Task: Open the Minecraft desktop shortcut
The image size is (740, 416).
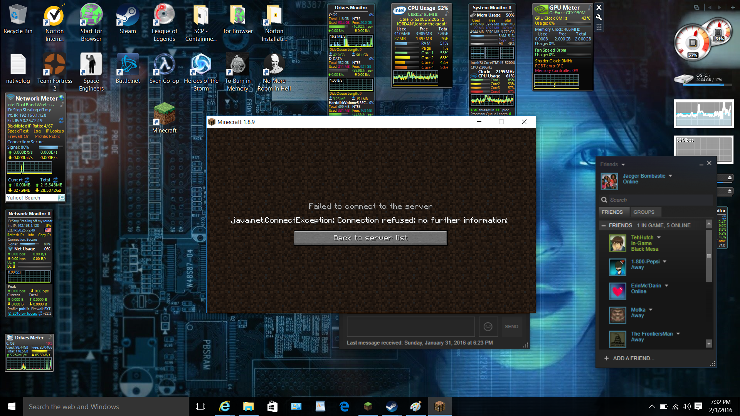Action: (165, 115)
